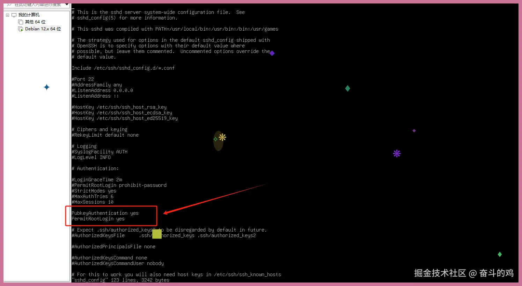522x286 pixels.
Task: Click the #PermitRootLogin prohibit-password line
Action: click(x=119, y=185)
